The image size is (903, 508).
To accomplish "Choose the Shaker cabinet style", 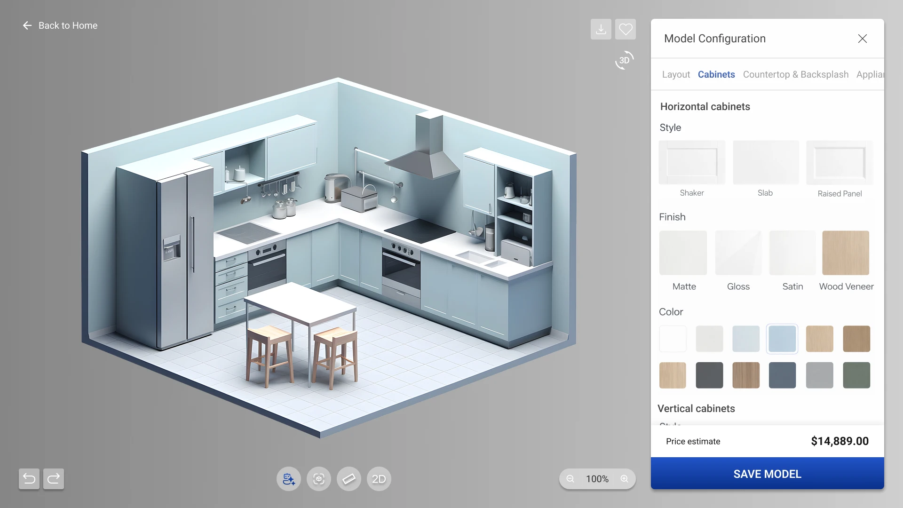I will tap(691, 163).
